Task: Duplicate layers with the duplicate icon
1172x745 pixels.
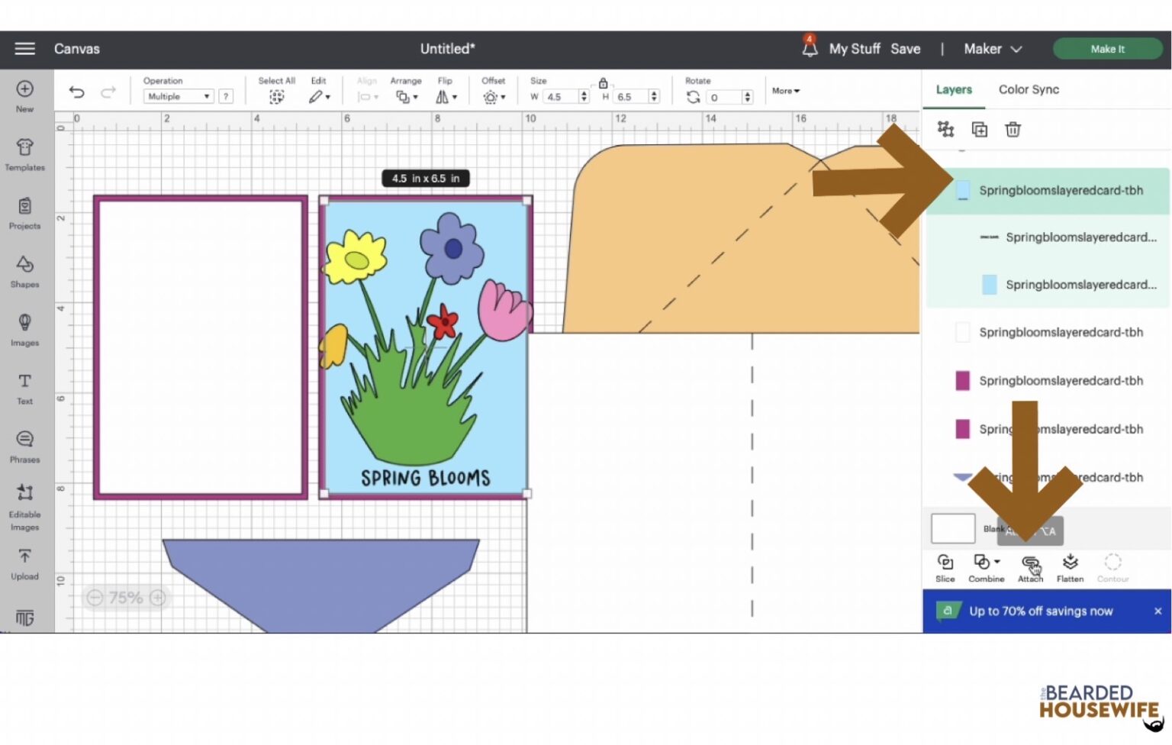Action: 979,129
